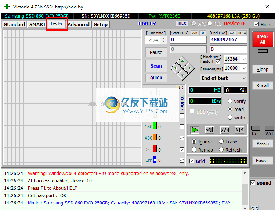Select the Ignore radio option
The height and width of the screenshot is (210, 275).
coord(194,142)
